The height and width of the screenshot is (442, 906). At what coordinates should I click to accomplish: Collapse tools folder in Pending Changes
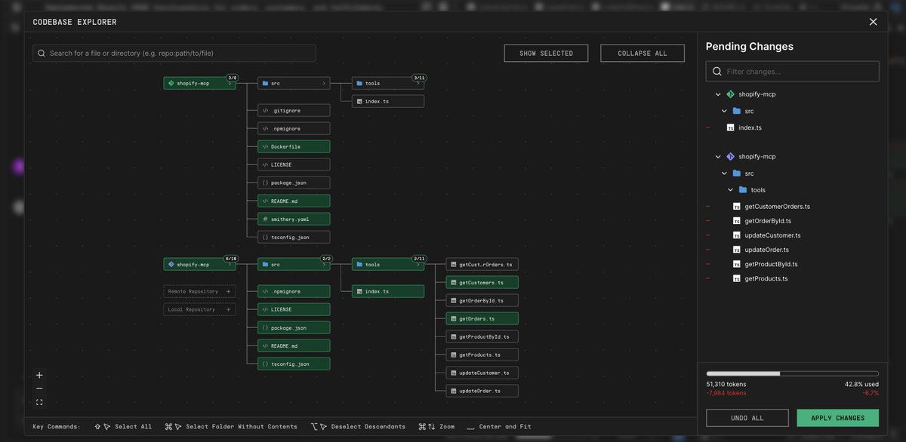pyautogui.click(x=730, y=190)
